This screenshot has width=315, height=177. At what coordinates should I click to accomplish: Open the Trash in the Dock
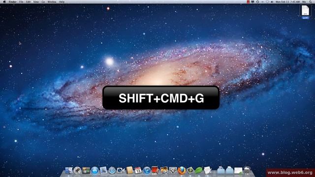[247, 170]
